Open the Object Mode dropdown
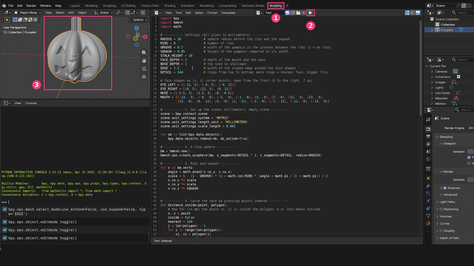This screenshot has width=474, height=266. (28, 13)
